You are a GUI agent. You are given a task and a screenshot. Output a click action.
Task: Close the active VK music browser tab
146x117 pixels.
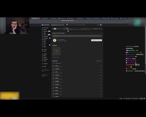coord(39,18)
